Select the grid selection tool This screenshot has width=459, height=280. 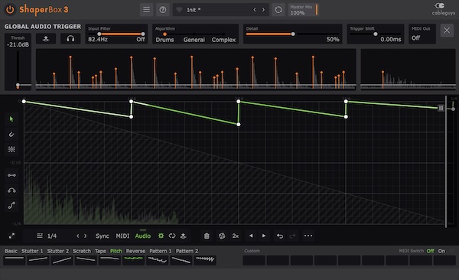click(x=11, y=149)
